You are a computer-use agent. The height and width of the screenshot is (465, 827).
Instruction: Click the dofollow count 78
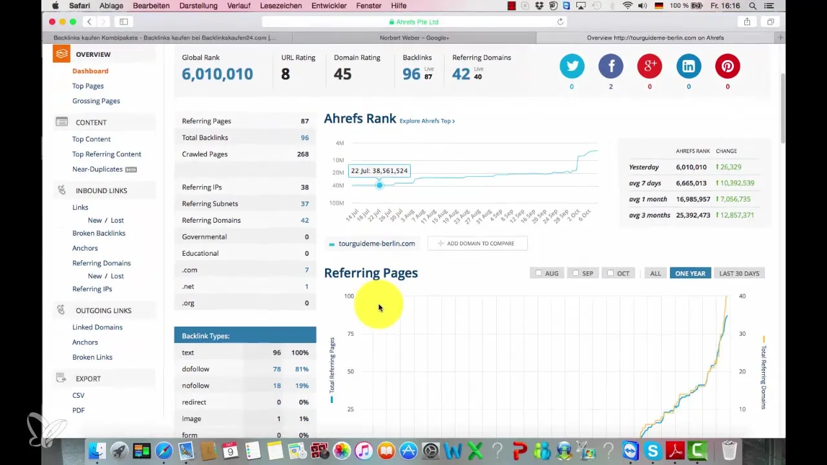[x=277, y=369]
